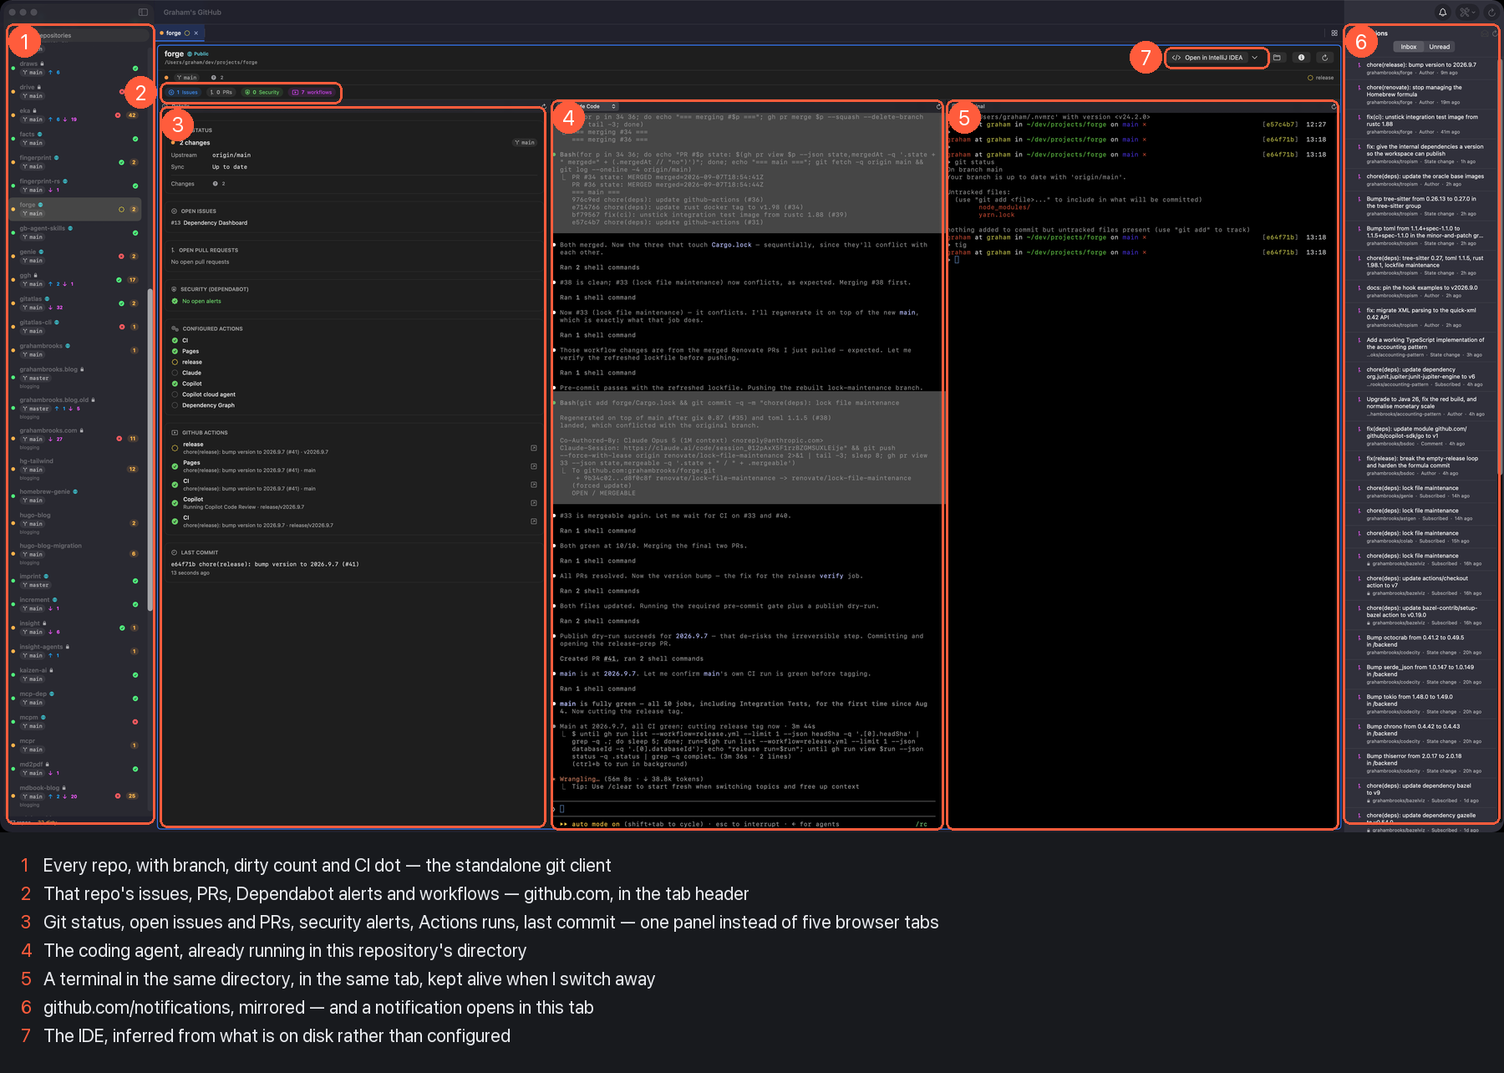Image resolution: width=1504 pixels, height=1073 pixels.
Task: Click the red CI failure icon for mcpm
Action: pos(135,721)
